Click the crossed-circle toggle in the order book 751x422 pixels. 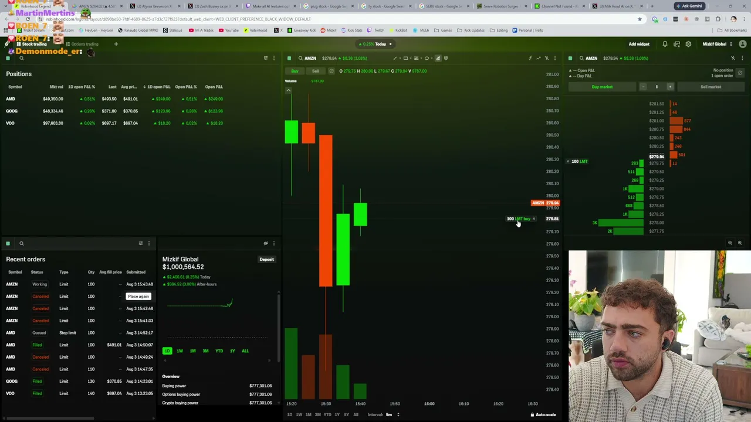point(740,73)
